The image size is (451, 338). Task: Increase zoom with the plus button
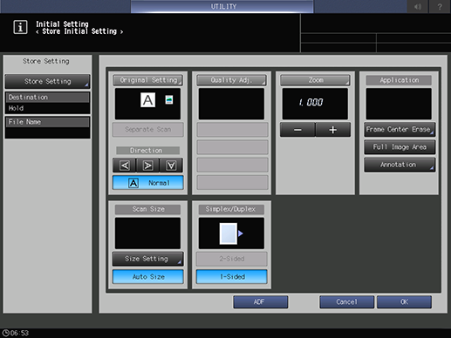click(333, 130)
